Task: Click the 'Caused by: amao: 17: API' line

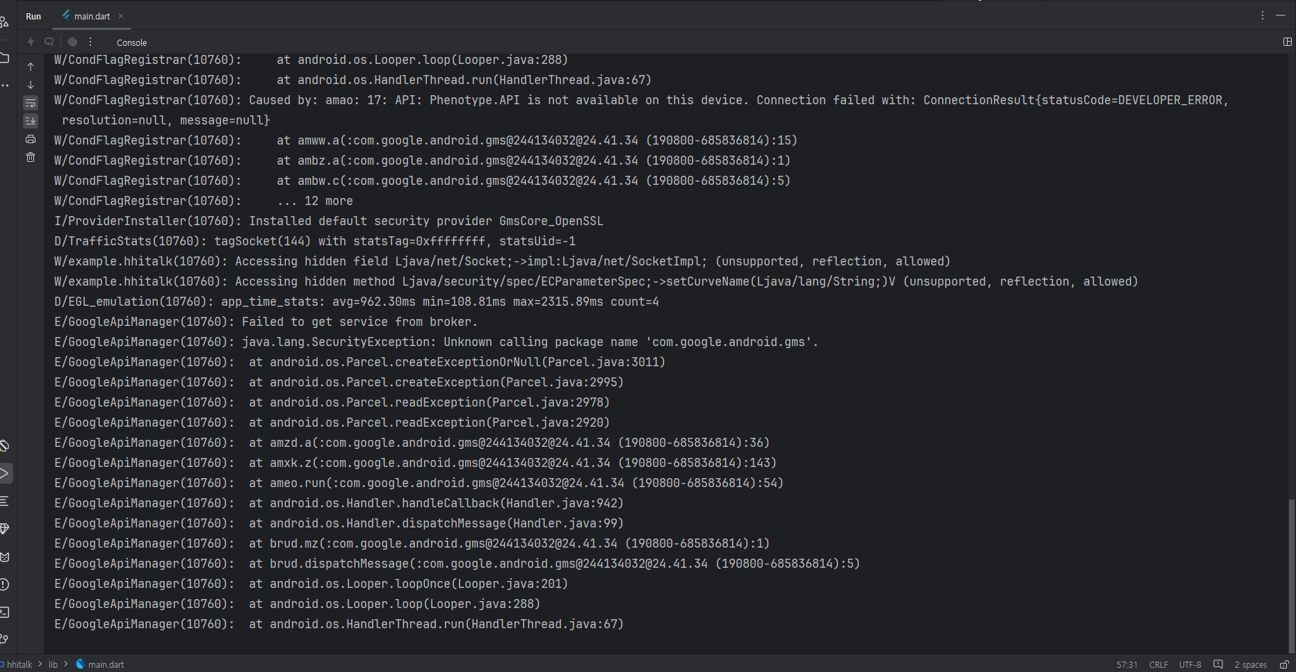Action: (641, 100)
